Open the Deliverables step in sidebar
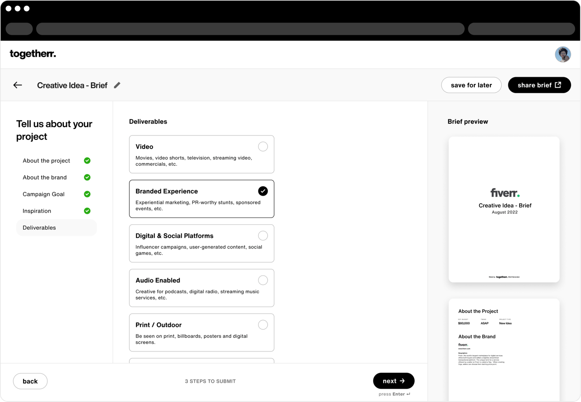Image resolution: width=581 pixels, height=402 pixels. [56, 228]
